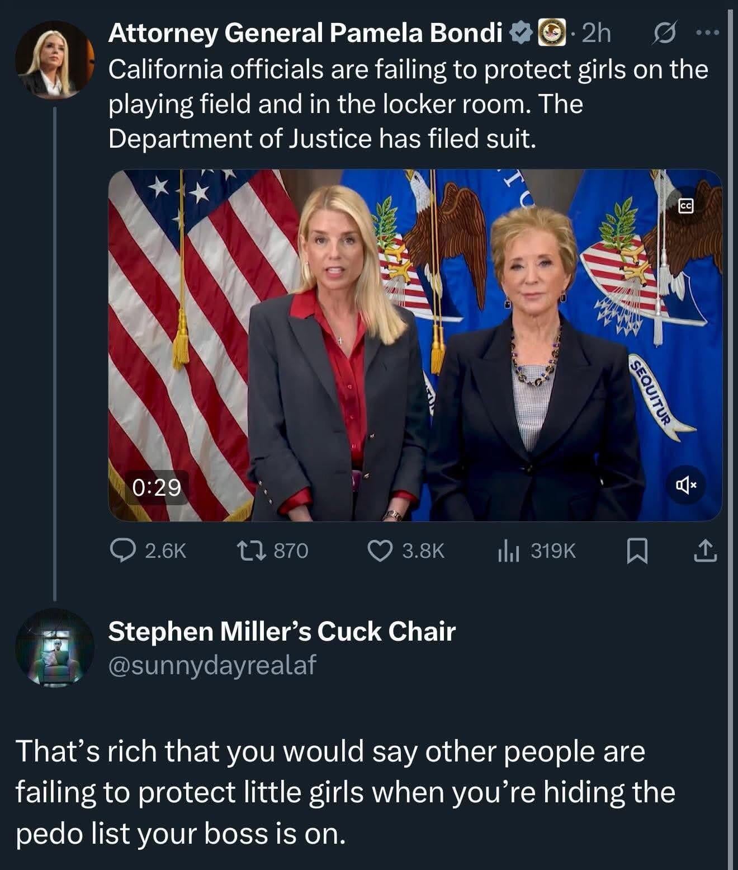Unmute the video sound
The height and width of the screenshot is (870, 738).
point(685,485)
